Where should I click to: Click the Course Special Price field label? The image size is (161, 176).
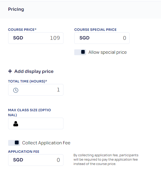(x=95, y=30)
